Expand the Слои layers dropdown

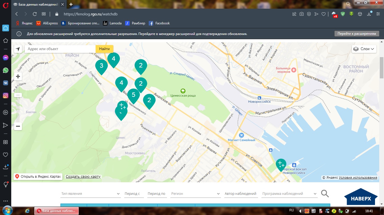point(364,49)
